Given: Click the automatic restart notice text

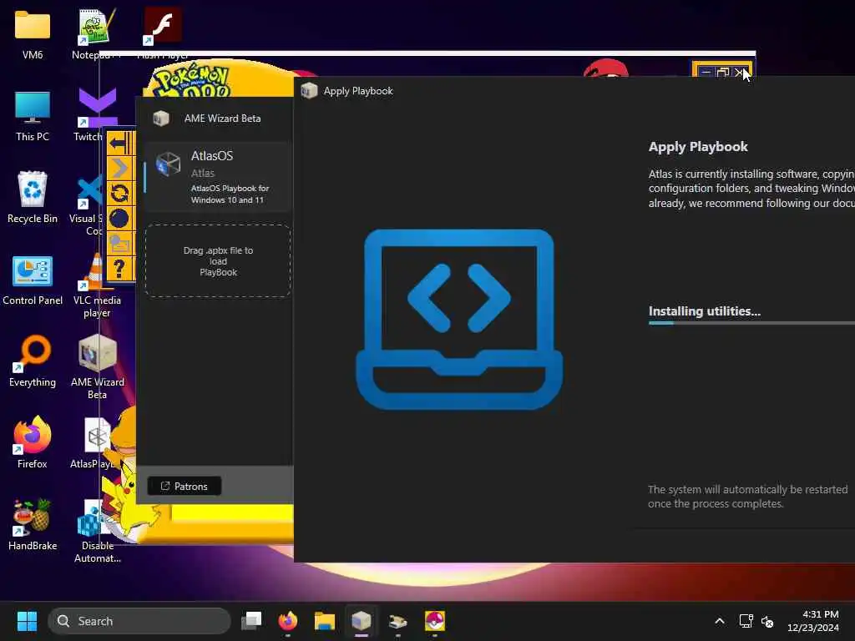Looking at the screenshot, I should pyautogui.click(x=747, y=497).
